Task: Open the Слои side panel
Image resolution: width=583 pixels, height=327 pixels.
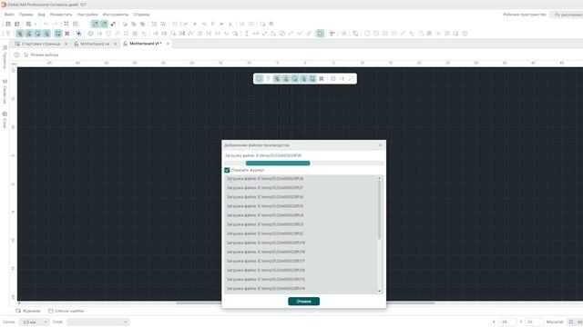Action: [5, 120]
